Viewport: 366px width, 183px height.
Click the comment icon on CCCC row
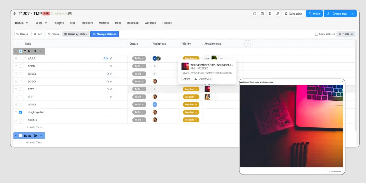coord(108,74)
